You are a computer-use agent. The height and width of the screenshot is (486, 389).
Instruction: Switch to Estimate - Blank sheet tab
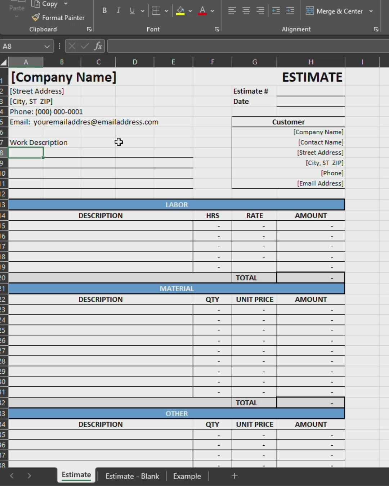pyautogui.click(x=132, y=476)
